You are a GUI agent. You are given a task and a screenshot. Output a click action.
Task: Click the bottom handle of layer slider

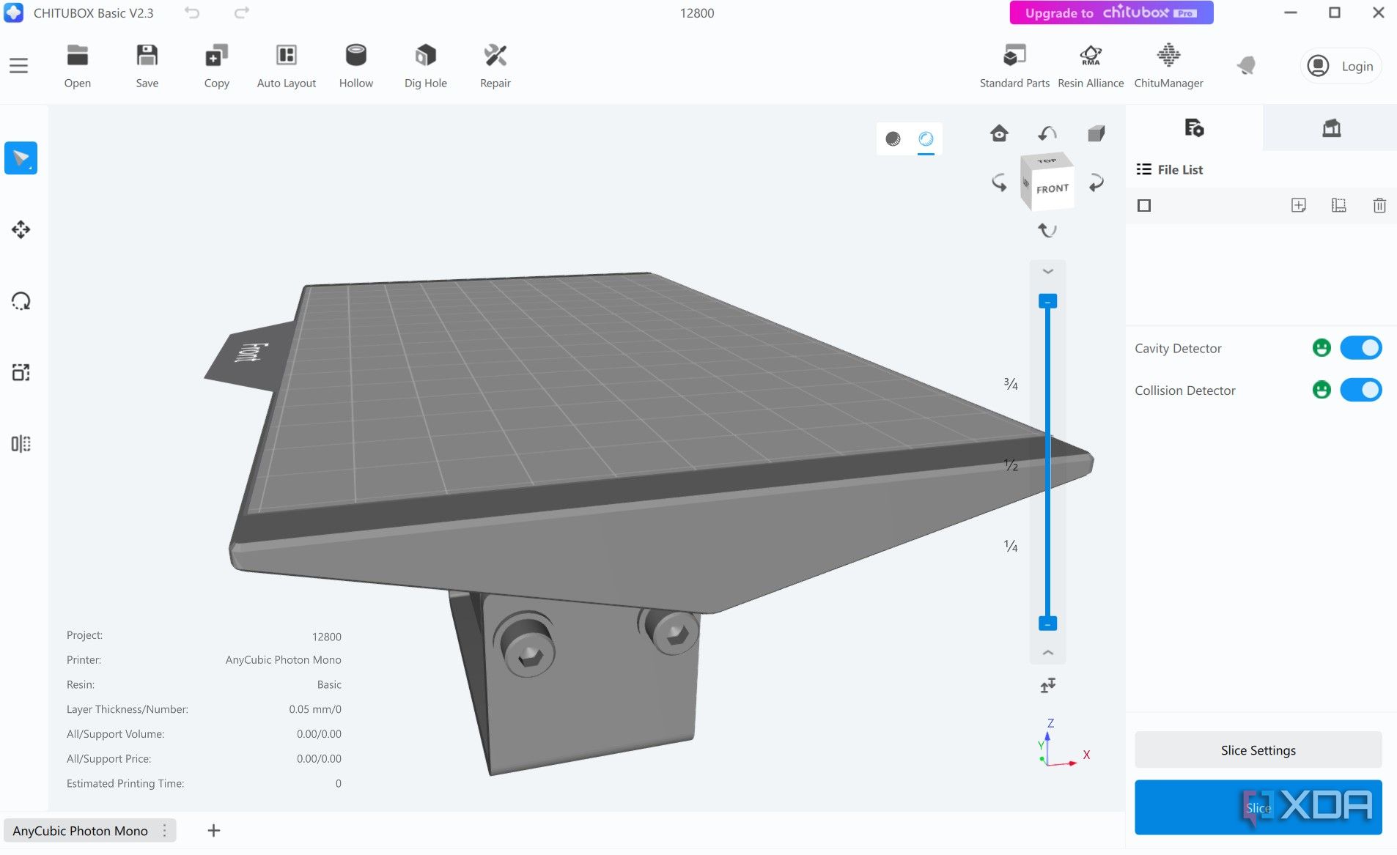tap(1047, 623)
